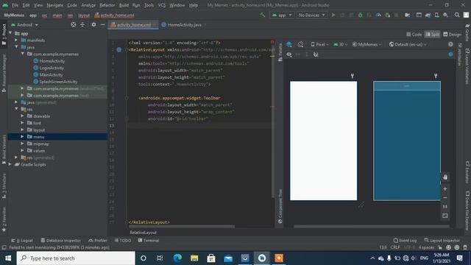Click the zoom to fit screen icon
The width and height of the screenshot is (471, 265).
pos(445,216)
